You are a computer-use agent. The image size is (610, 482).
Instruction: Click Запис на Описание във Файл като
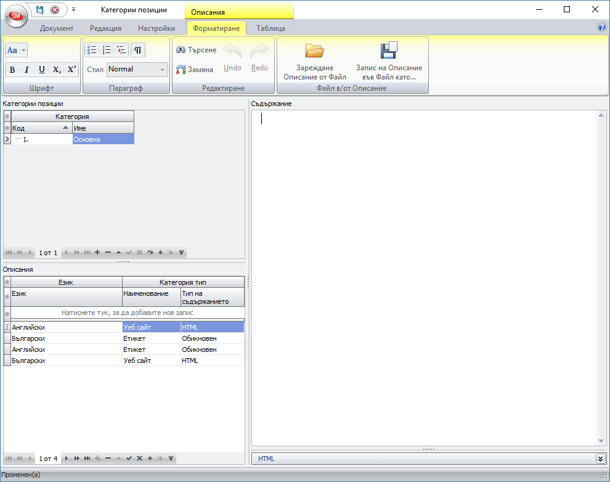pos(389,62)
